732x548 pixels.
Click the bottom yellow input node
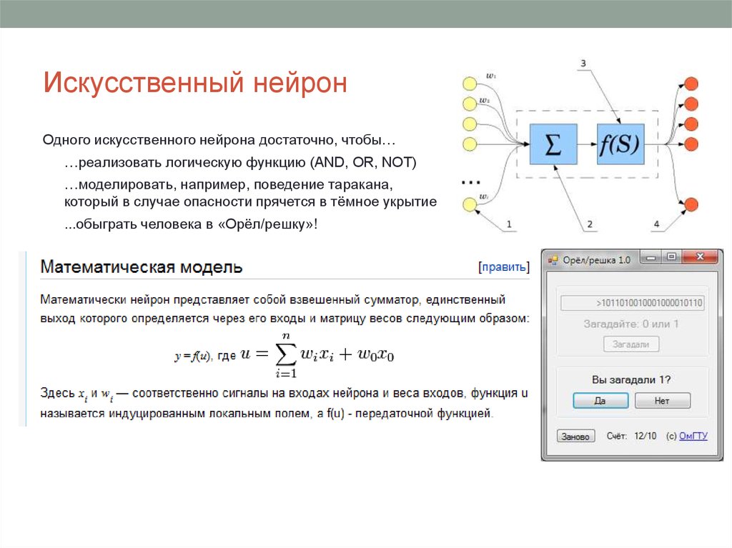(x=469, y=206)
